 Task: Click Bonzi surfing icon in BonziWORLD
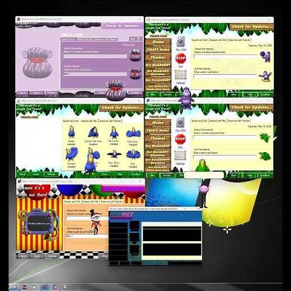(x=265, y=76)
